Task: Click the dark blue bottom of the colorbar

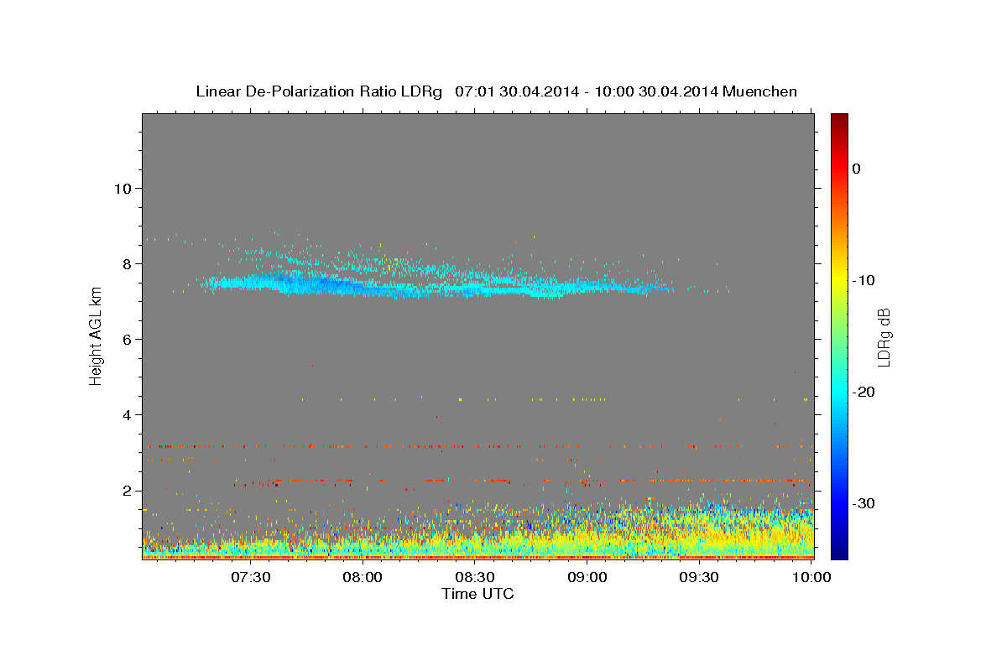Action: tap(839, 549)
